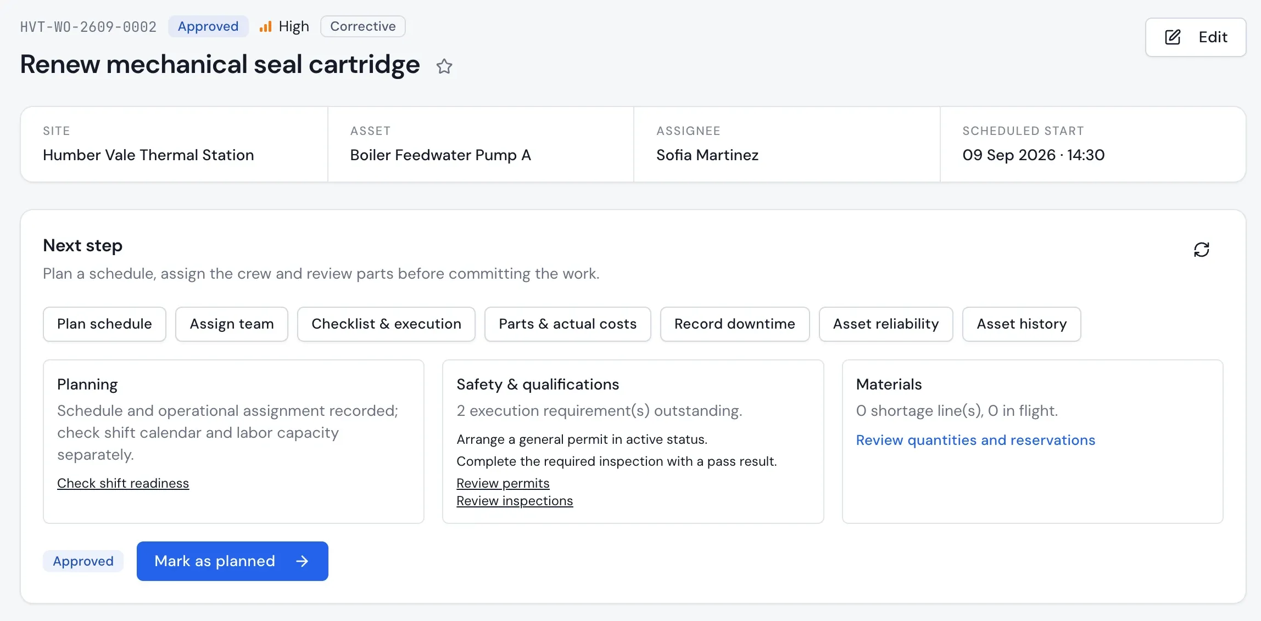
Task: Go to Checklist & execution
Action: (x=386, y=324)
